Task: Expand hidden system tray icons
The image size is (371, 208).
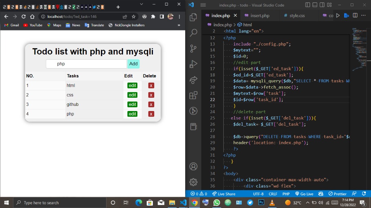Action: click(x=308, y=203)
